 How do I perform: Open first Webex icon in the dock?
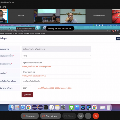tap(83, 107)
